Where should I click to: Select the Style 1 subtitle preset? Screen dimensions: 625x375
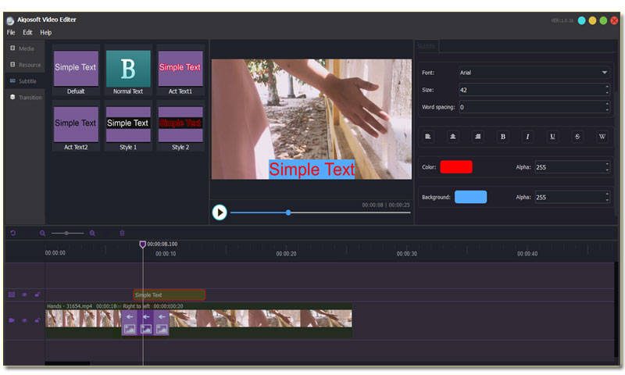click(x=127, y=125)
